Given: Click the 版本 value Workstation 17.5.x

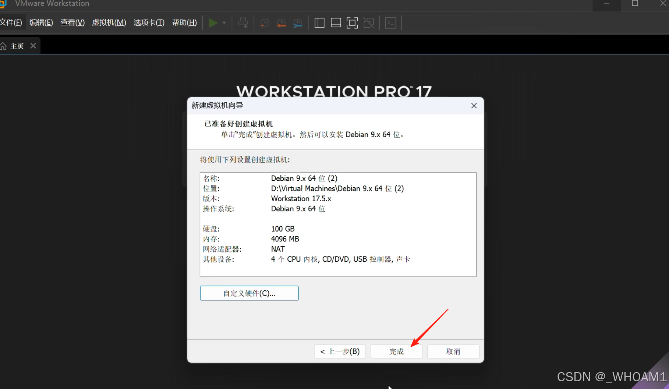Looking at the screenshot, I should 301,199.
